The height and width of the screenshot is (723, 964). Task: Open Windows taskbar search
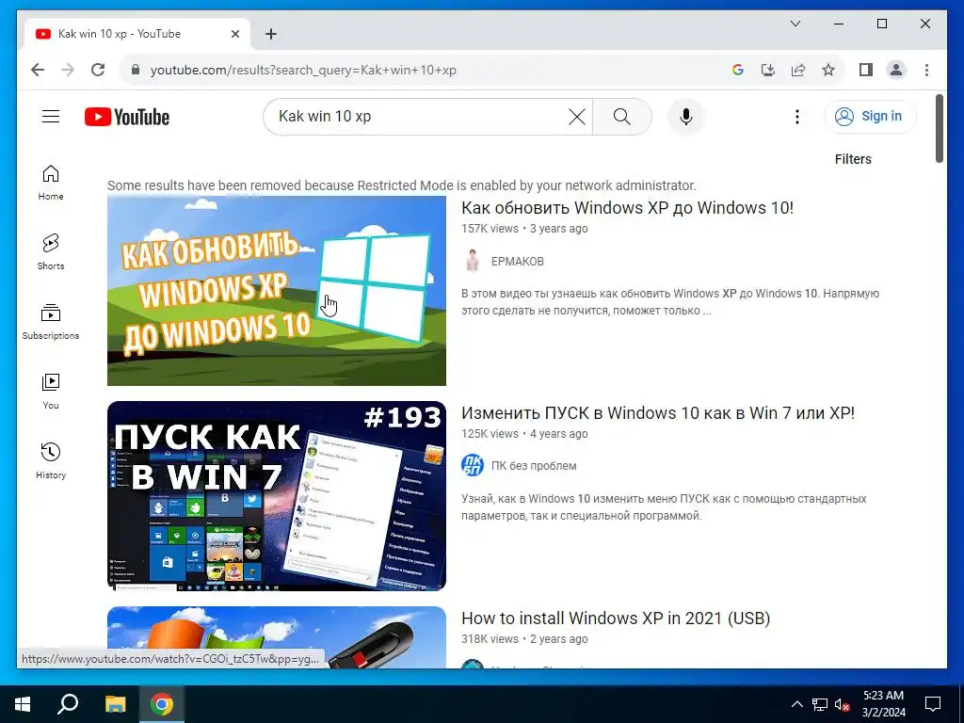(68, 704)
